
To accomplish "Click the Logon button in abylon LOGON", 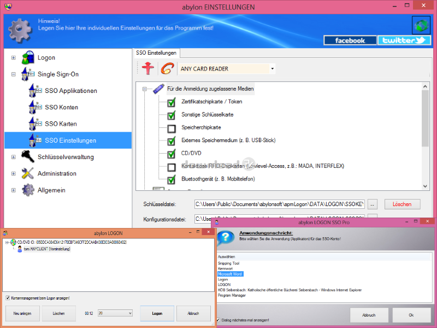I will 157,313.
